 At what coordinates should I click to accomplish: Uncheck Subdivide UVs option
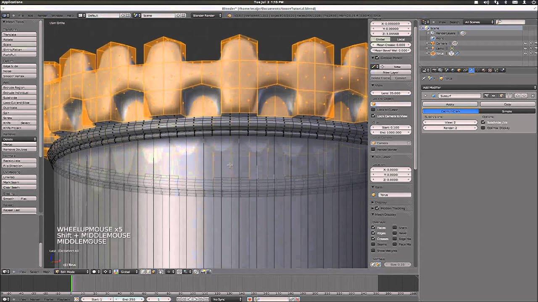click(483, 122)
